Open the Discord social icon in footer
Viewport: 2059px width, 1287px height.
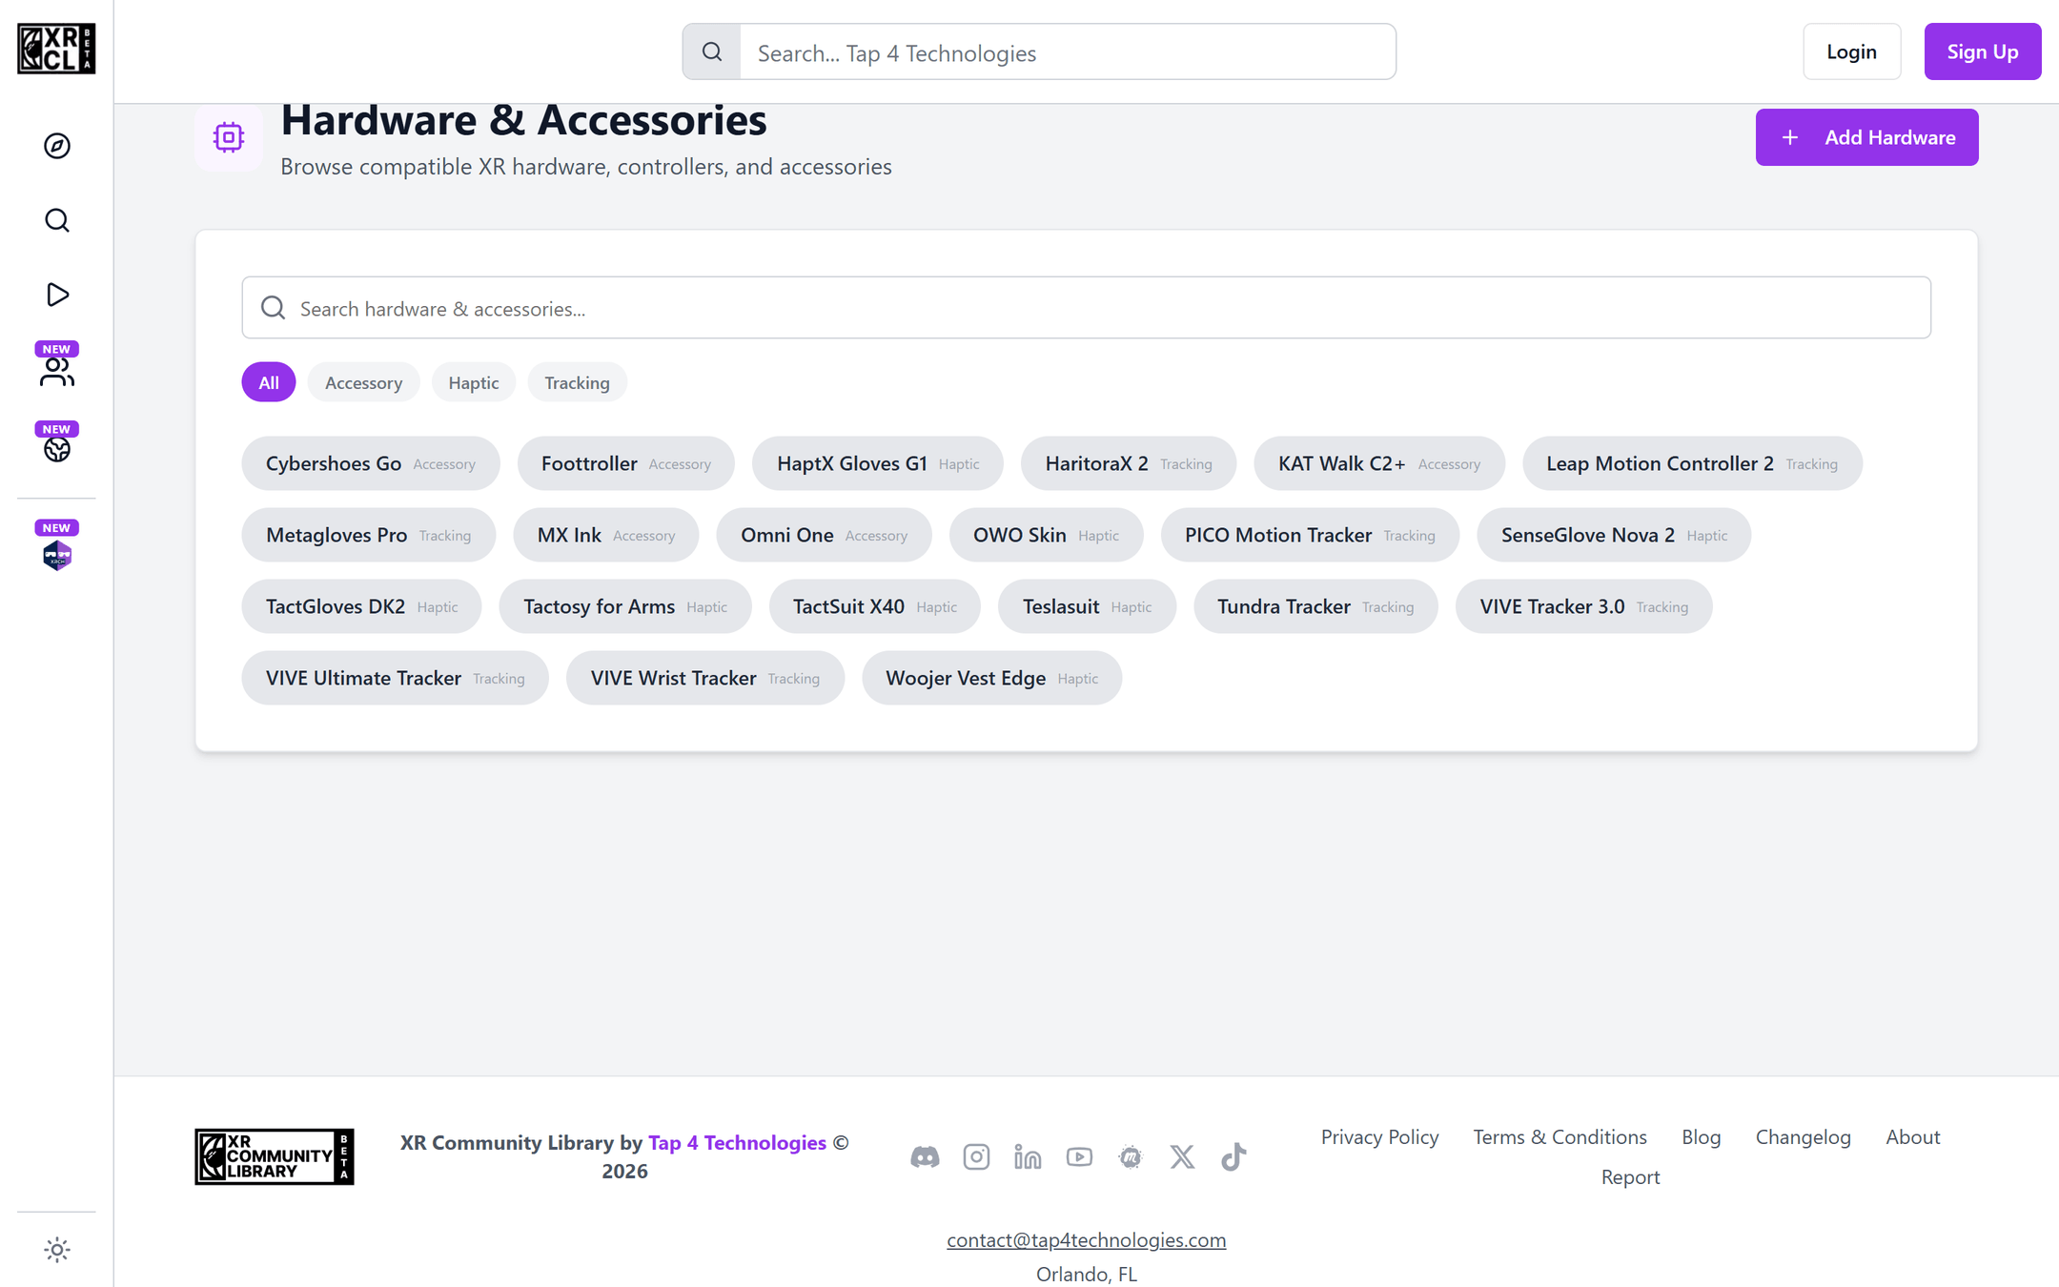pyautogui.click(x=925, y=1157)
